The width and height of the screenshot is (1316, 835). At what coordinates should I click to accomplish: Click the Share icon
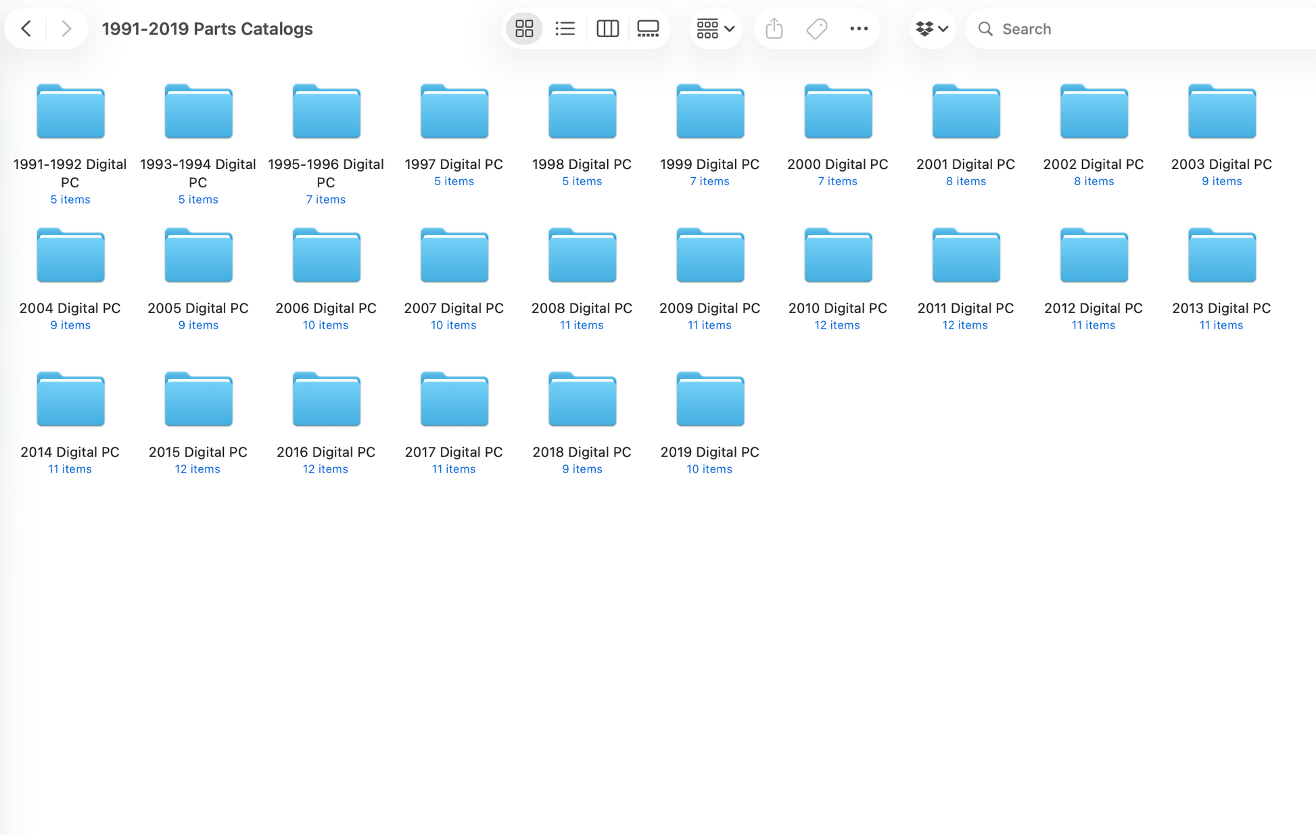[774, 28]
